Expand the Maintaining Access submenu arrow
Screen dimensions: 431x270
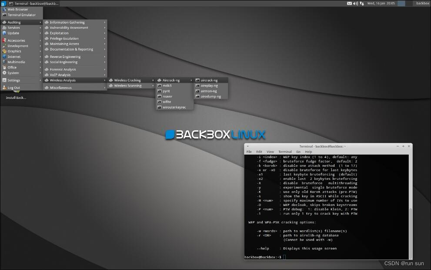[x=105, y=44]
